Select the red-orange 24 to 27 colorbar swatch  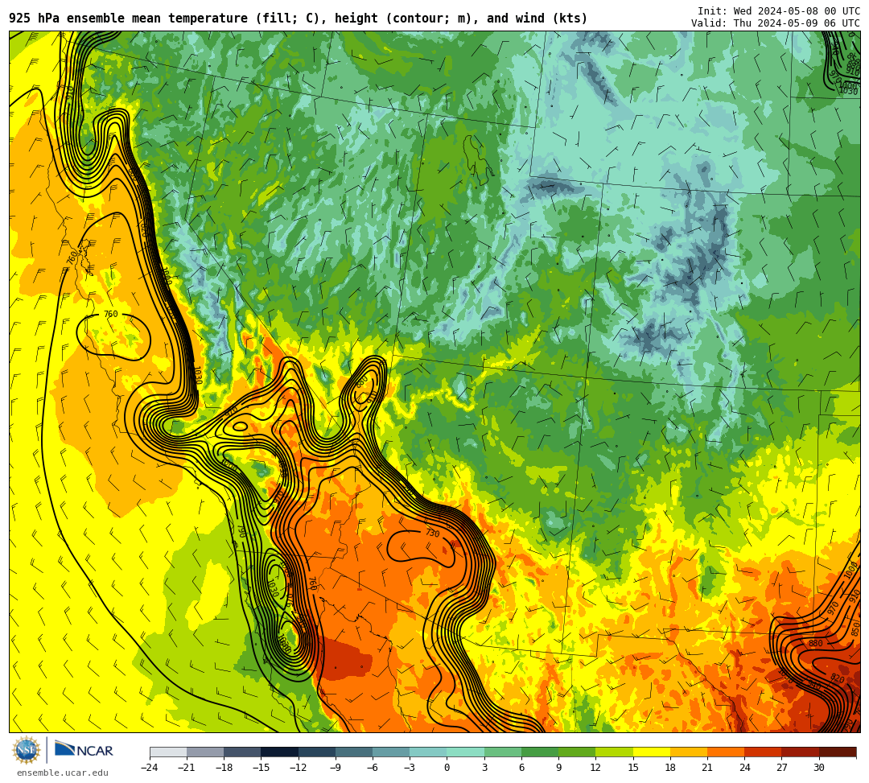click(763, 752)
